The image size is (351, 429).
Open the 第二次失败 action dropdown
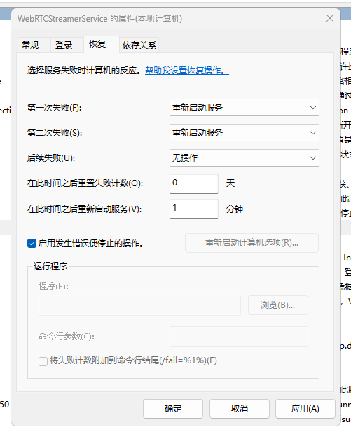coord(245,133)
